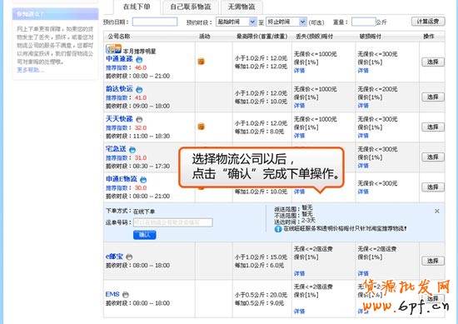This screenshot has width=458, height=324.
Task: Click the 计算运费 button
Action: [428, 22]
